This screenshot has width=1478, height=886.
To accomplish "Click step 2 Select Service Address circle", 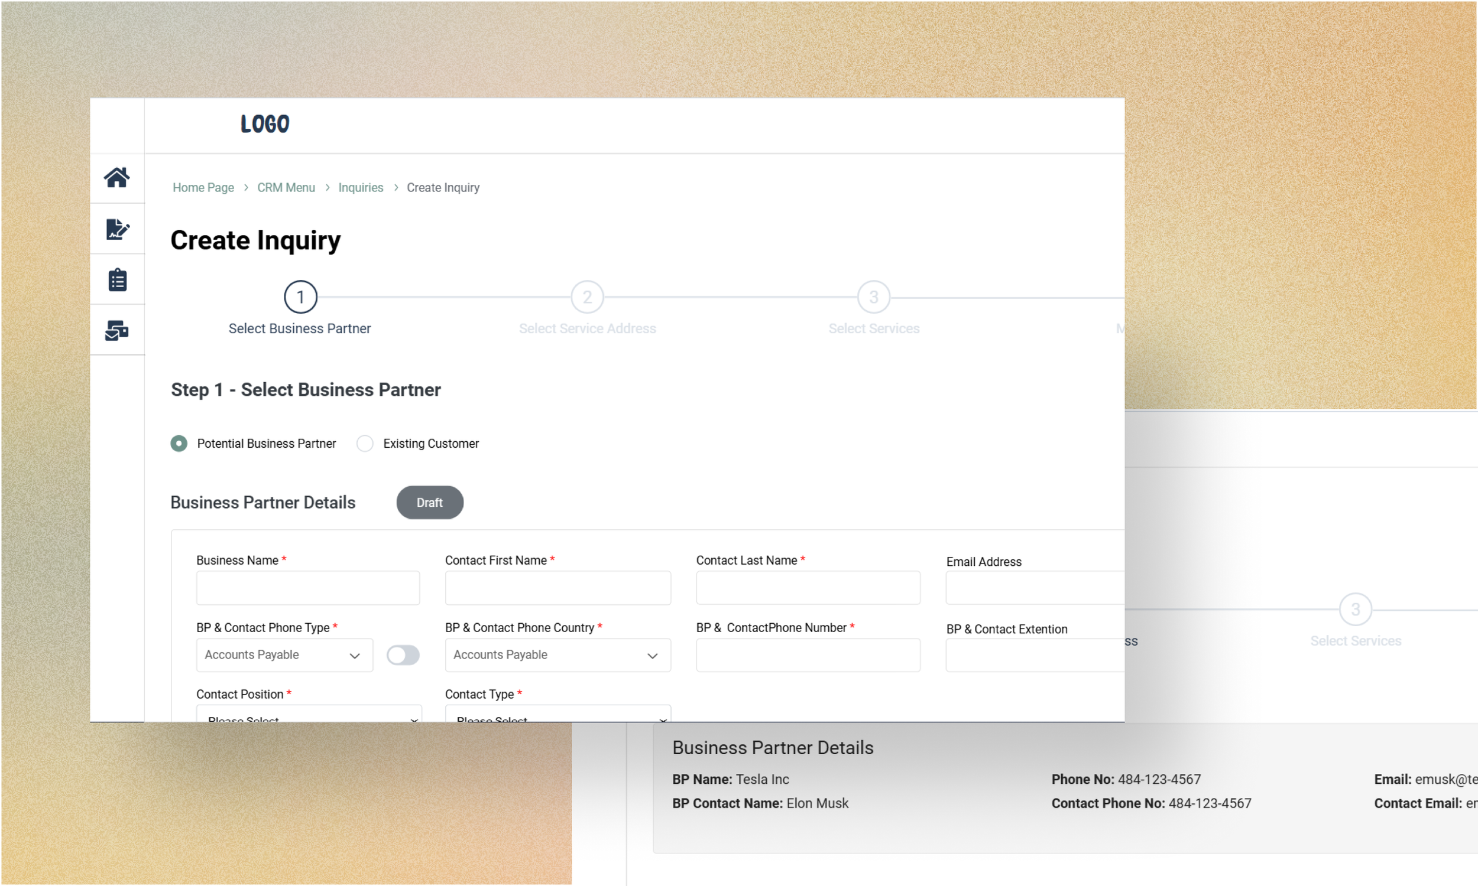I will pos(586,297).
